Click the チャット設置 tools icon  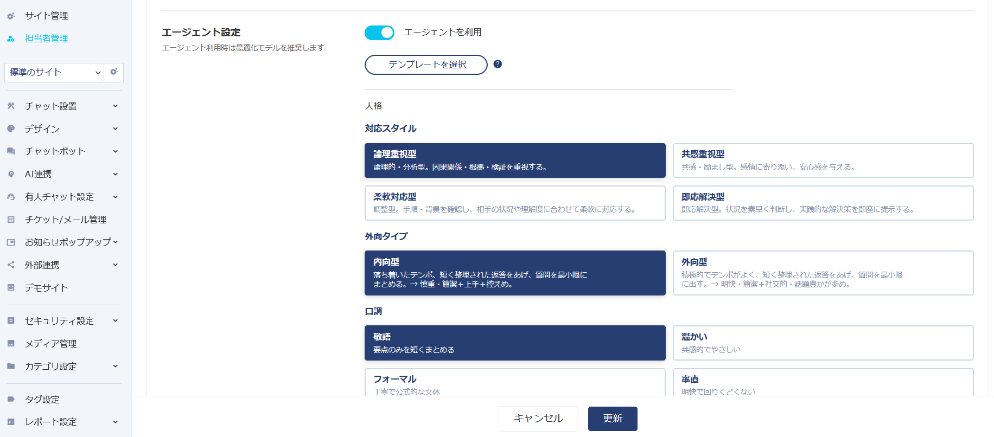(x=11, y=106)
